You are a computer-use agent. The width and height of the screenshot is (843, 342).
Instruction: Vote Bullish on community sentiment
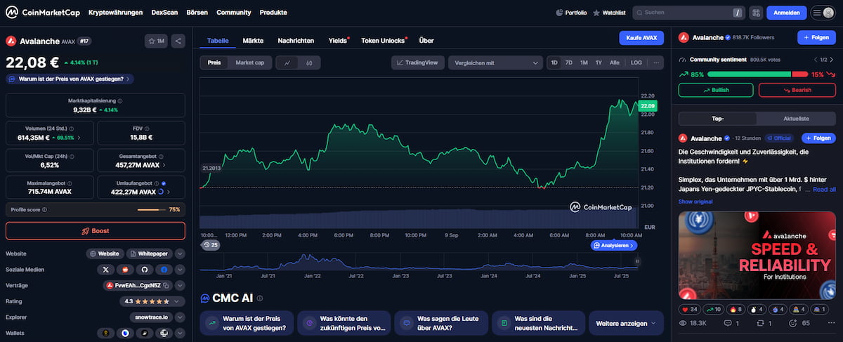pos(716,90)
